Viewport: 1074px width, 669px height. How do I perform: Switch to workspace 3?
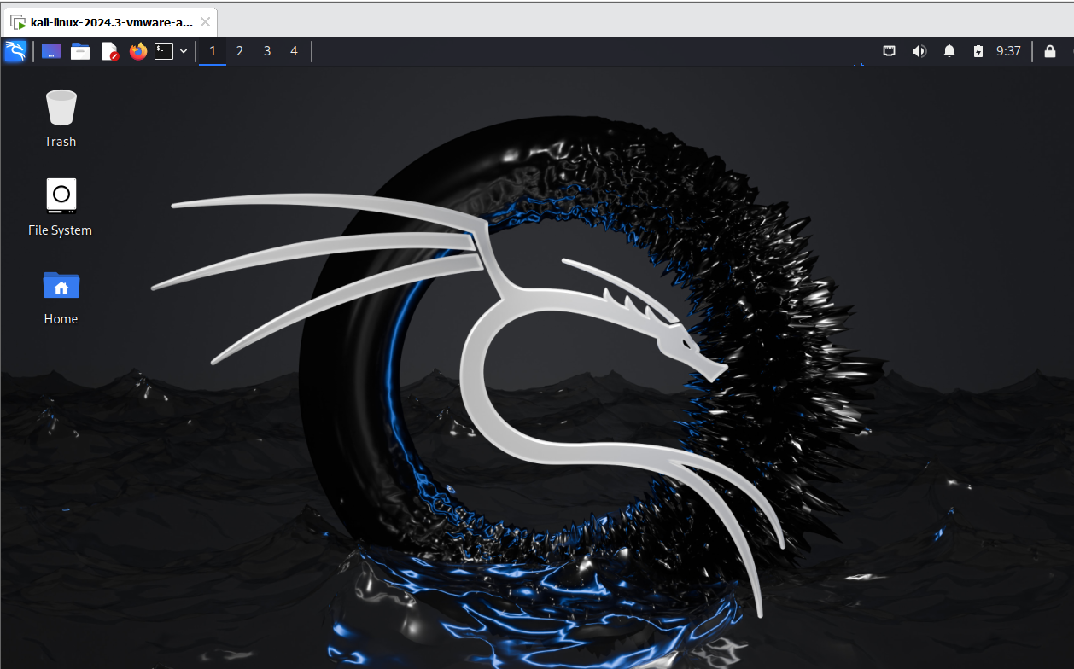(267, 51)
